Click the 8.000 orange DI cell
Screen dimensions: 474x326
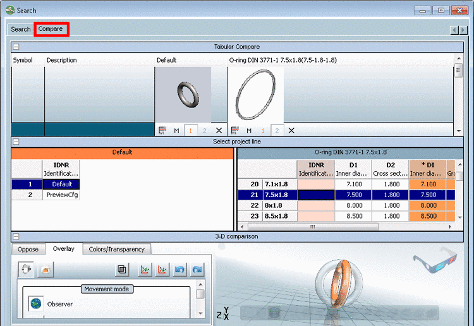tap(427, 205)
